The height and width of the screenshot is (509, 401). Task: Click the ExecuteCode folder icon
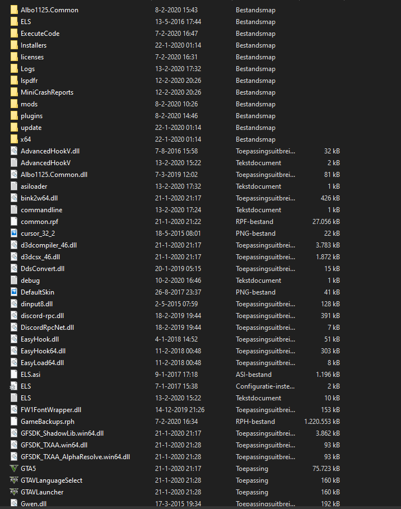(14, 34)
